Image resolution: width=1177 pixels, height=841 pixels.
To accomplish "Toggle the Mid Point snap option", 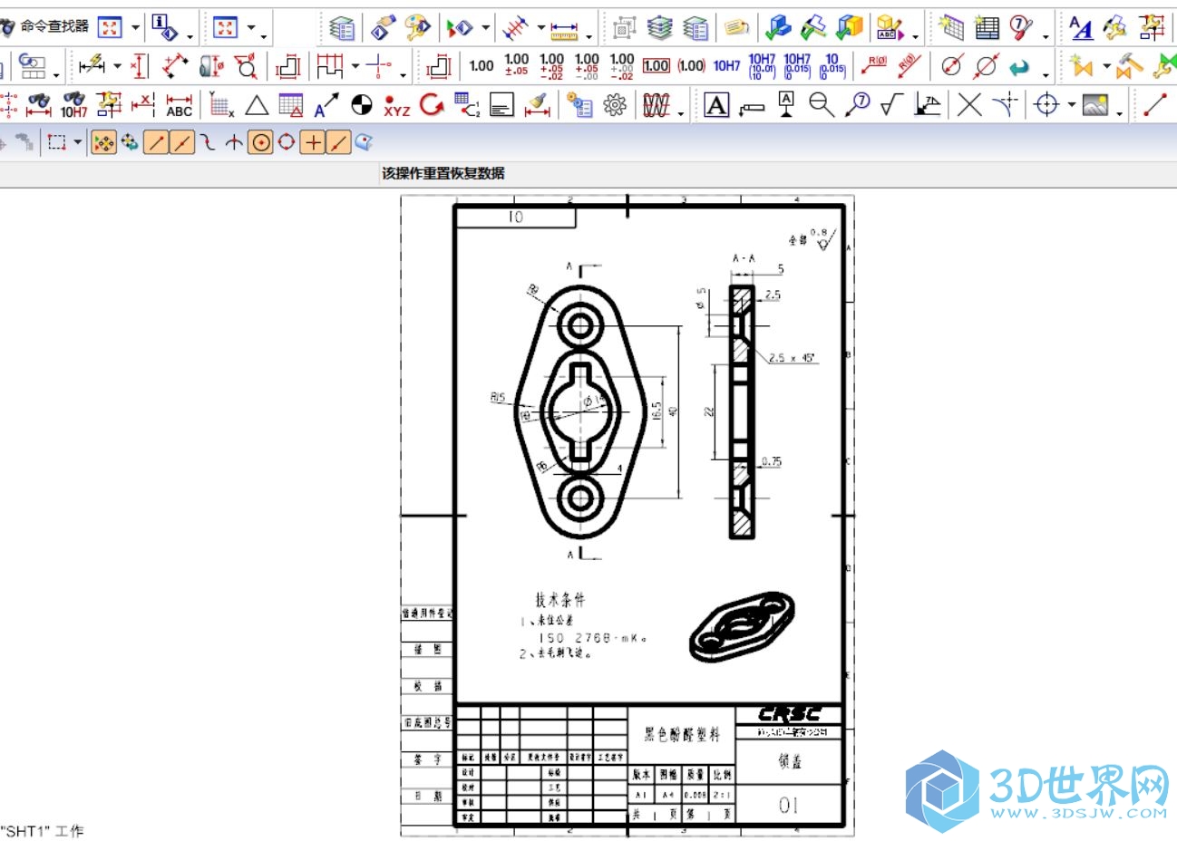I will pos(182,142).
